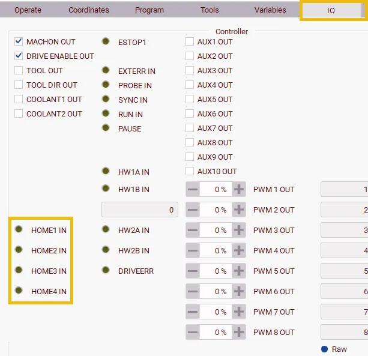Screen dimensions: 368x356
Task: Click the HW2B IN indicator LED
Action: [106, 250]
